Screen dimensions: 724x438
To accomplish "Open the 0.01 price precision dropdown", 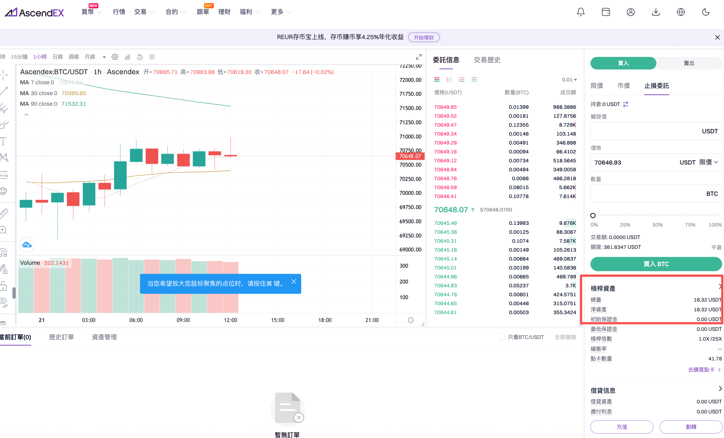I will [570, 80].
